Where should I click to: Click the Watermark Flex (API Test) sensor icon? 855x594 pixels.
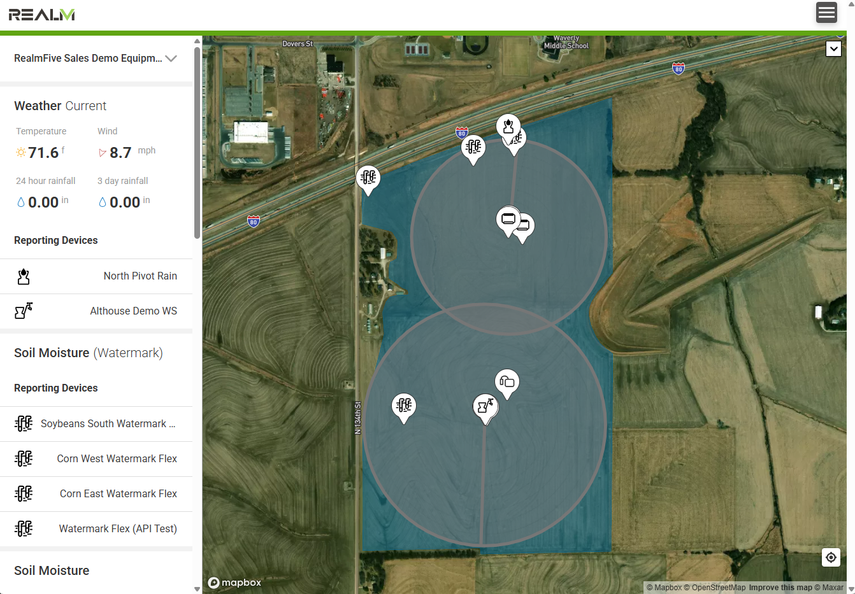(x=24, y=528)
